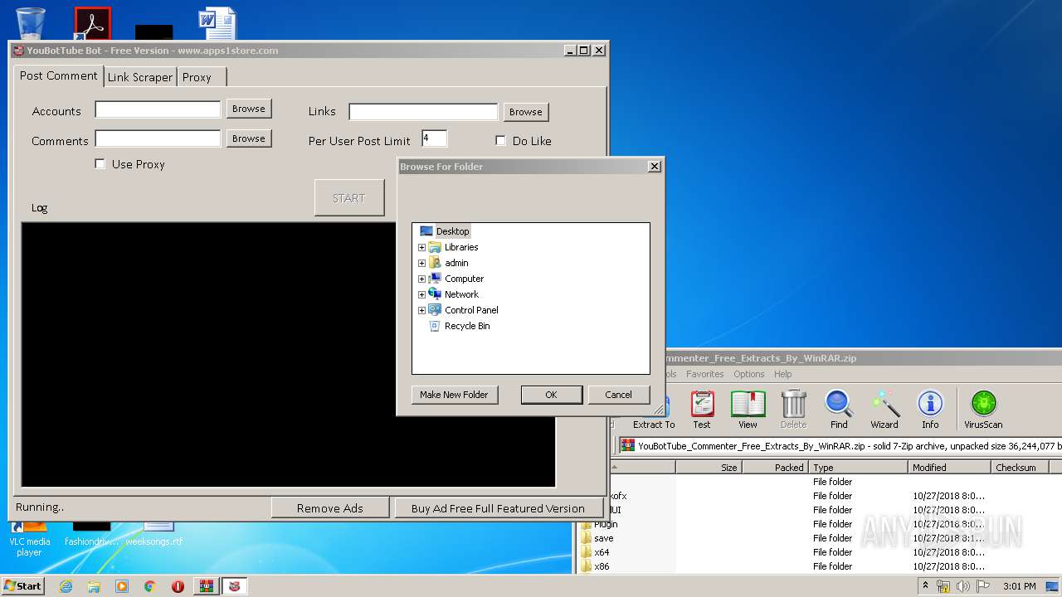Open the Options menu in WinRAR
Viewport: 1062px width, 597px height.
tap(748, 374)
